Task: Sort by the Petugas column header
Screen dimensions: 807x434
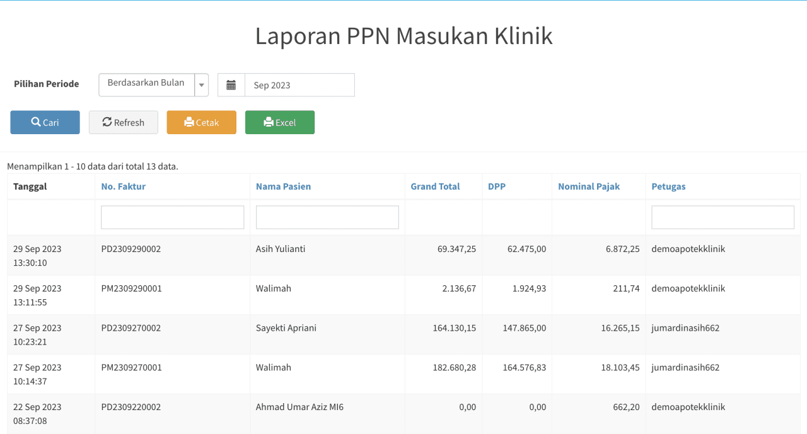Action: tap(668, 186)
